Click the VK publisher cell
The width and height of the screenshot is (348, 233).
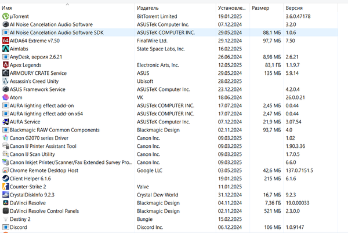tap(140, 97)
